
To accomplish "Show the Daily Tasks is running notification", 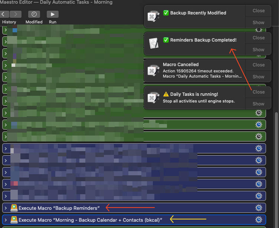I will (x=259, y=104).
